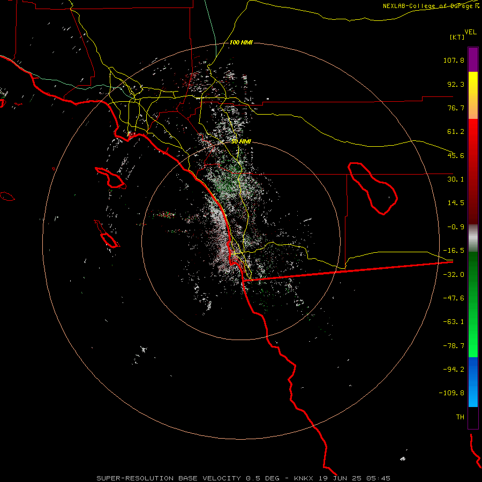Click the gray near-zero color bar segment

pos(473,238)
